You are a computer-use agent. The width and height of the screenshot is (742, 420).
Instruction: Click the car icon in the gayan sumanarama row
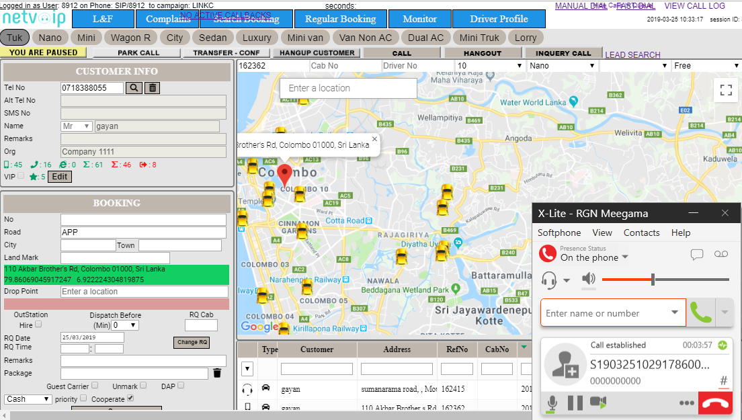coord(266,388)
